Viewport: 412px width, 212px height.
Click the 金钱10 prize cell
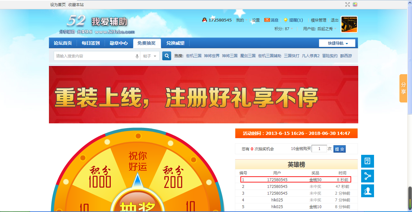tap(315, 207)
